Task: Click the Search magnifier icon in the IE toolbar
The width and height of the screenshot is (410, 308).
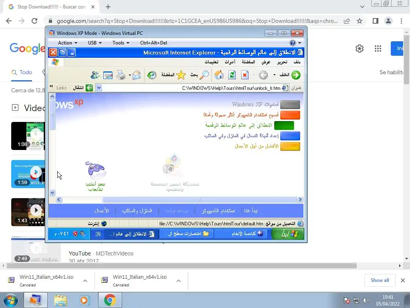Action: click(205, 75)
